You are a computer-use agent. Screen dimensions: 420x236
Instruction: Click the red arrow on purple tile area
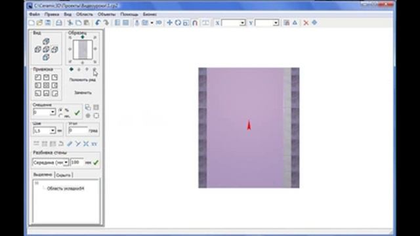tap(249, 125)
